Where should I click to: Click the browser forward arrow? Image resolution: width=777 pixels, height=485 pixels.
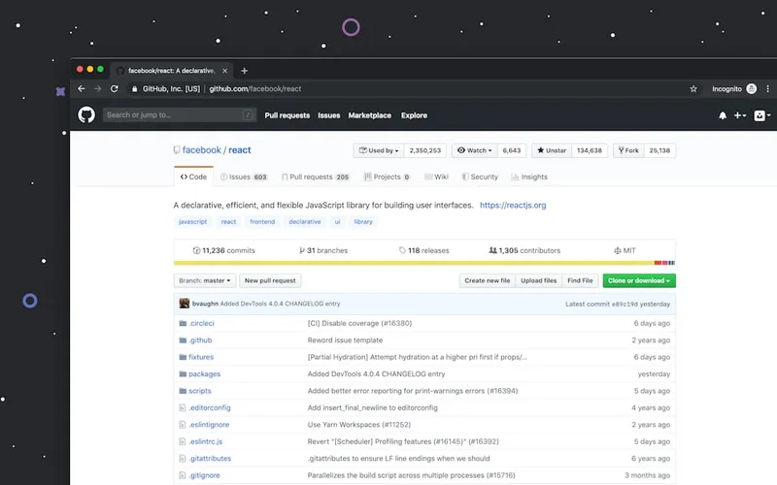[98, 88]
